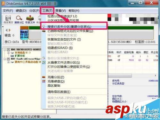Select 通用PE工具箱启动盘 partition in tree
This screenshot has width=160, height=120.
(28, 62)
